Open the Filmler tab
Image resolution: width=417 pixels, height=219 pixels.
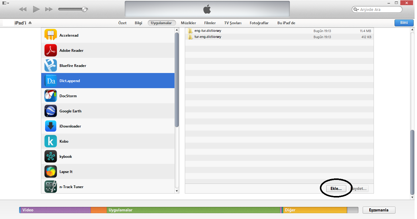click(210, 23)
